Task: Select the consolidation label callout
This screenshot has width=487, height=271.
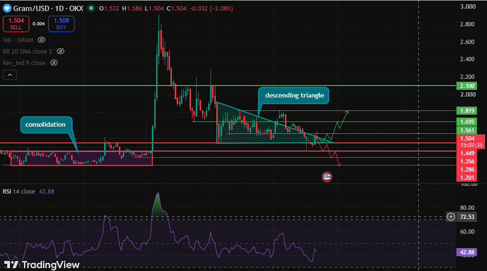Action: coord(46,125)
